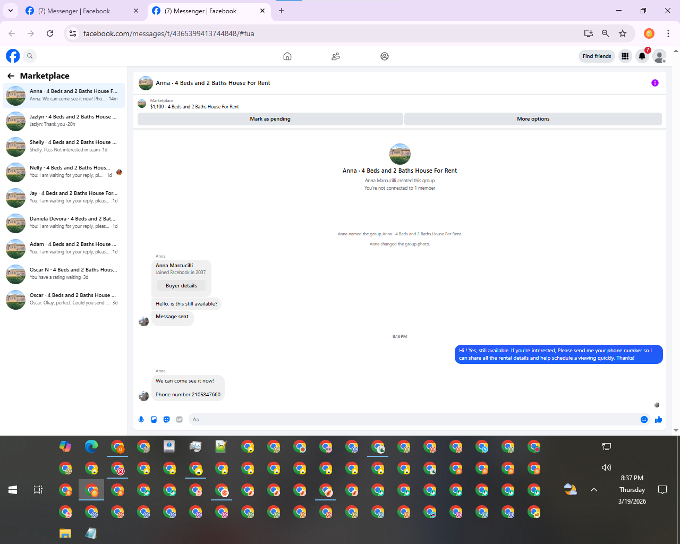Switch to the first Messenger browser tab
Viewport: 680px width, 544px height.
coord(82,11)
